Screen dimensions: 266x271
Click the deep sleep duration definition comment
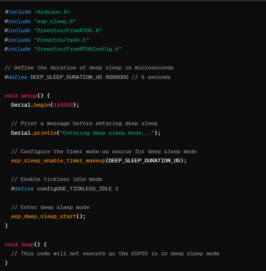89,68
